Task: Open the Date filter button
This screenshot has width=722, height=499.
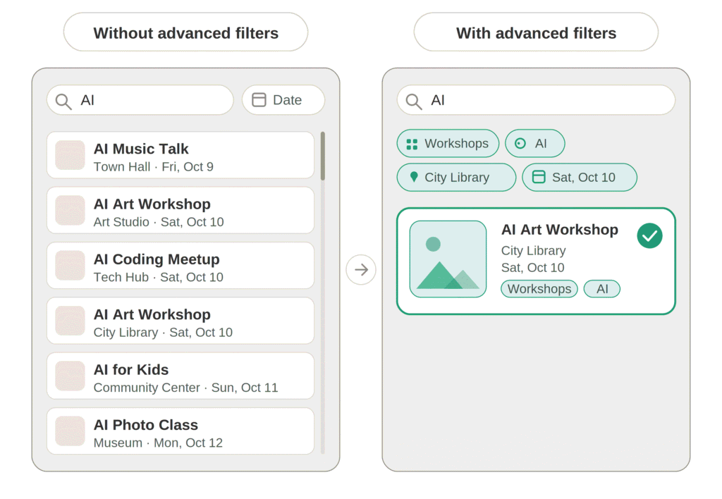Action: pos(283,100)
